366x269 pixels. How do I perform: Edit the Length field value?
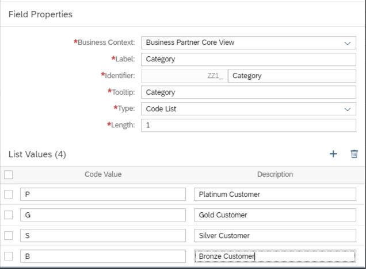coord(249,126)
